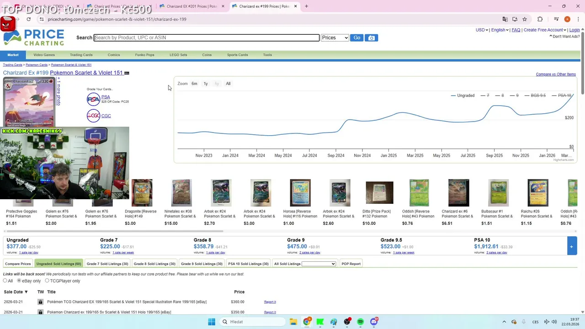Open a new browser tab with plus icon
The width and height of the screenshot is (585, 329).
tap(306, 6)
